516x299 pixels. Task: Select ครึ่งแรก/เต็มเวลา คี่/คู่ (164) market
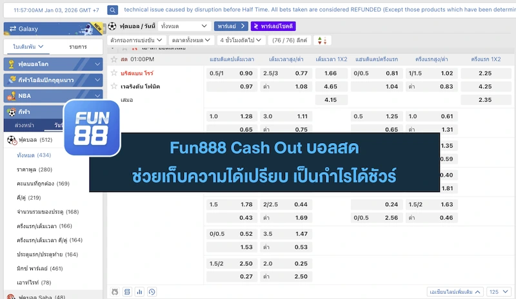(50, 240)
